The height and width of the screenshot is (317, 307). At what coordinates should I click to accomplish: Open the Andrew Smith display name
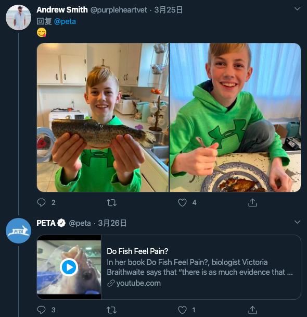[62, 10]
